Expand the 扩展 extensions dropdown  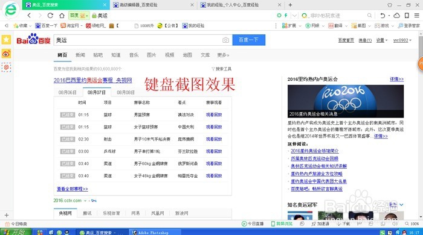coord(300,26)
